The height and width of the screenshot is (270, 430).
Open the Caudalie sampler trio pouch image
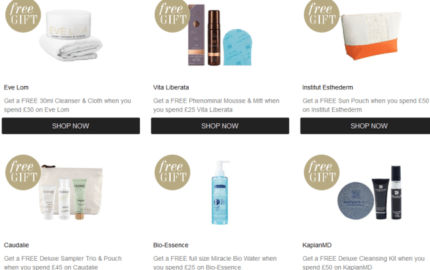(72, 193)
